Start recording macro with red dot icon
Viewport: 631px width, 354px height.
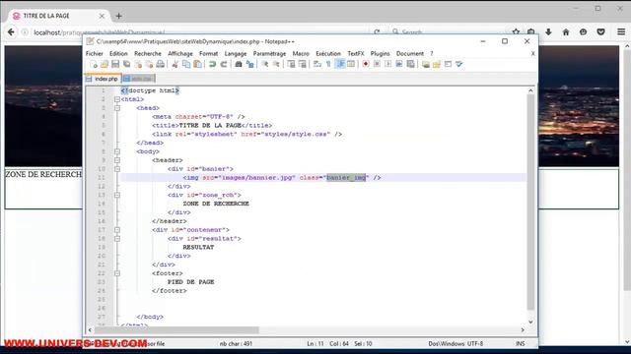366,64
